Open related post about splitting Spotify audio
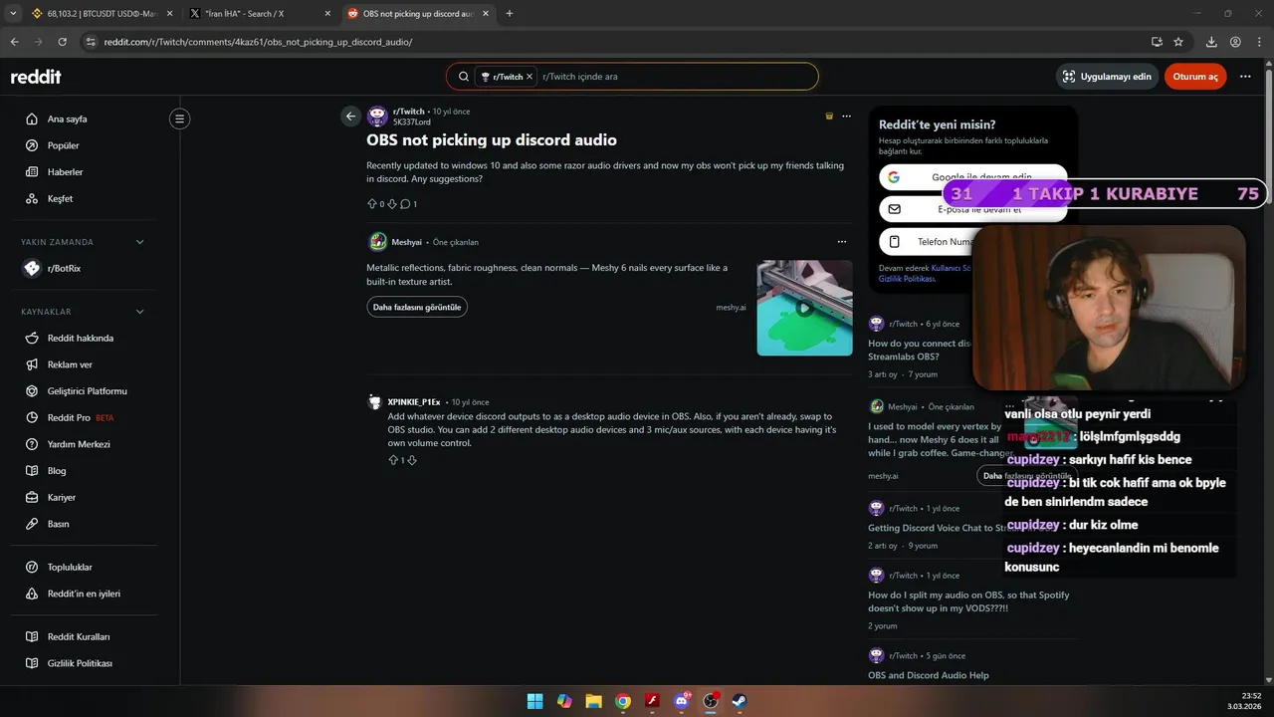This screenshot has height=717, width=1274. [x=968, y=601]
